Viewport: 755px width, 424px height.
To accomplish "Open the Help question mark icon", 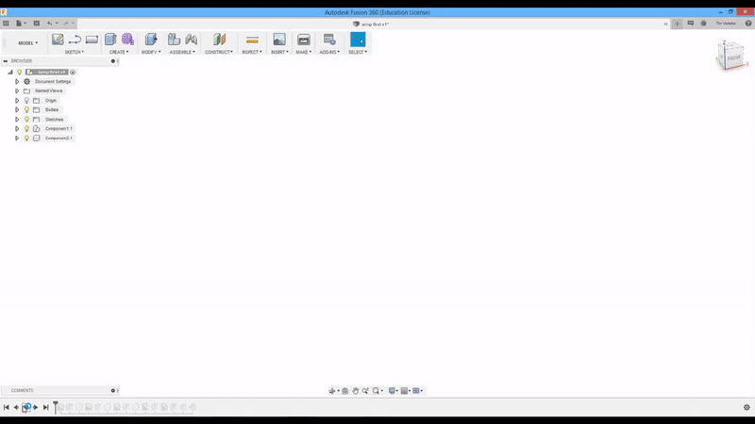I will pos(748,23).
